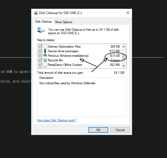167x158 pixels.
Task: Click the '200 KB' size value
Action: (x=115, y=47)
